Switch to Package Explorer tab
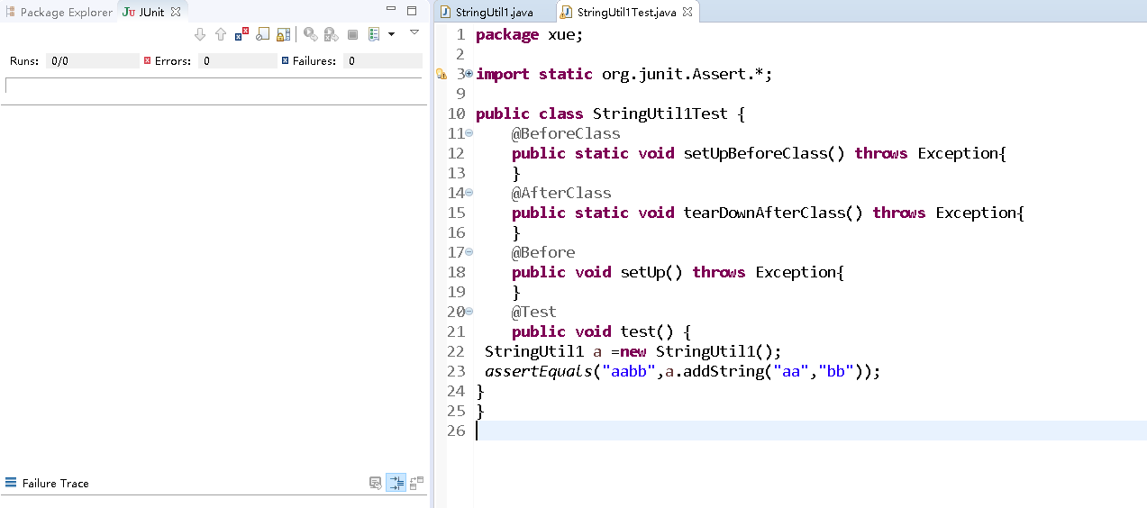The height and width of the screenshot is (508, 1147). click(x=59, y=12)
